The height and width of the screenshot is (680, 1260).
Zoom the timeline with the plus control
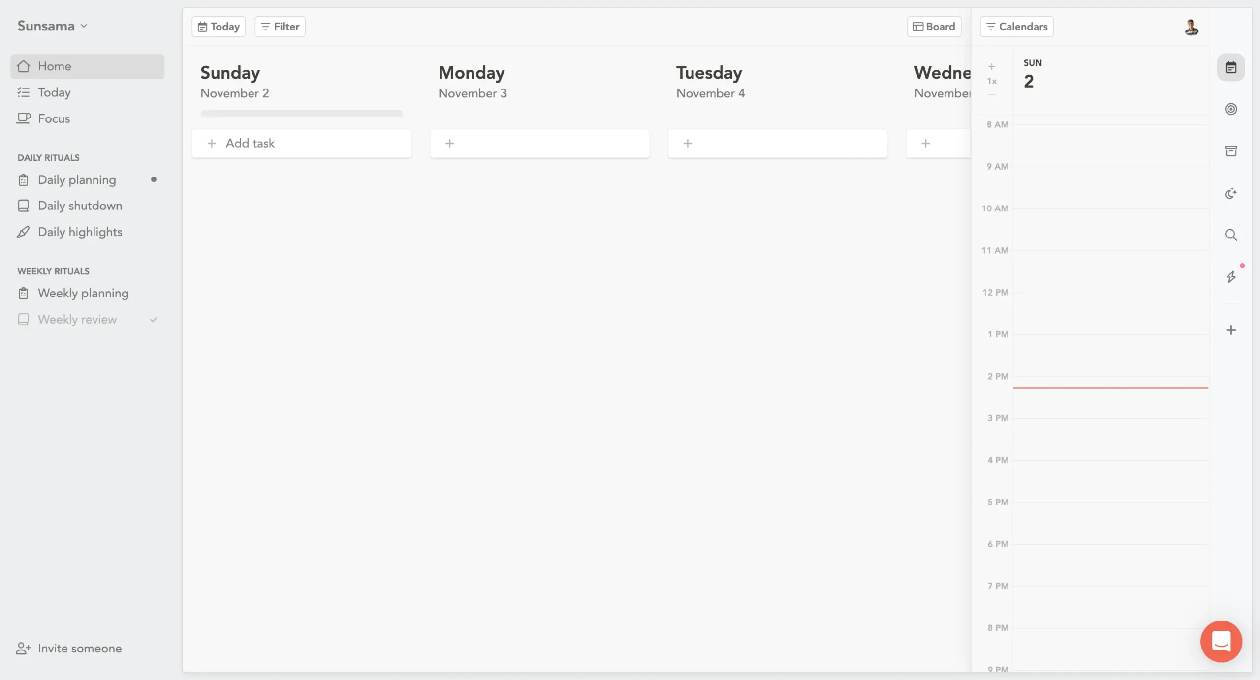point(991,66)
